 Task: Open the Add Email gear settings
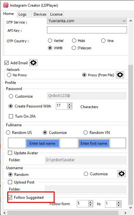tap(33, 63)
